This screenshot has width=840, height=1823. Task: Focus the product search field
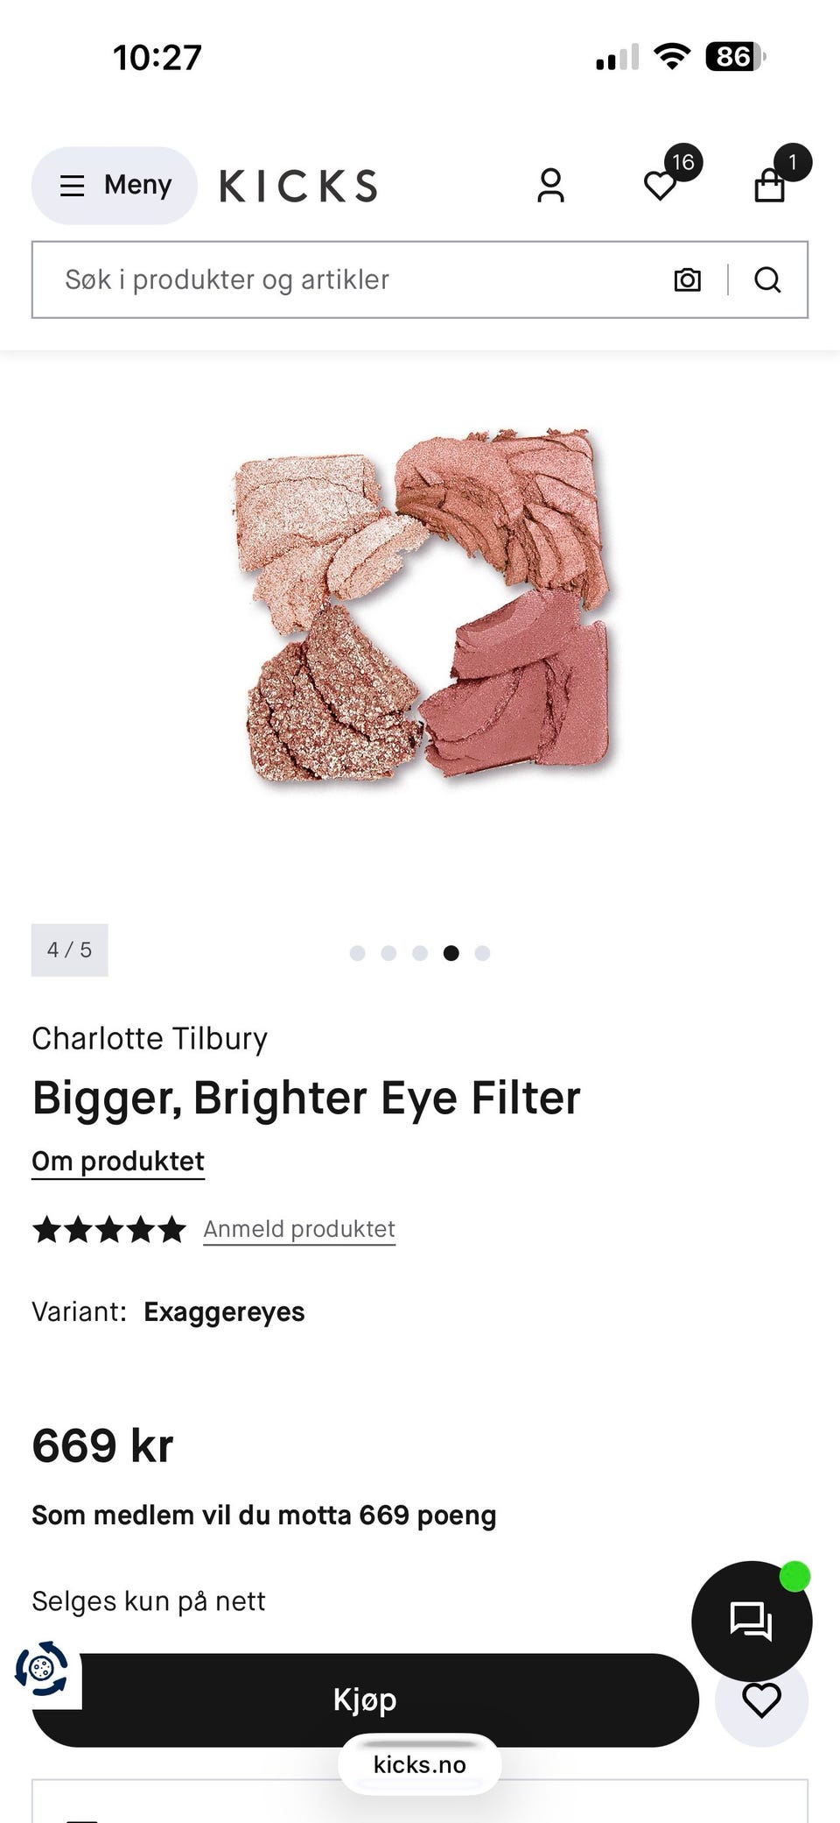coord(350,279)
